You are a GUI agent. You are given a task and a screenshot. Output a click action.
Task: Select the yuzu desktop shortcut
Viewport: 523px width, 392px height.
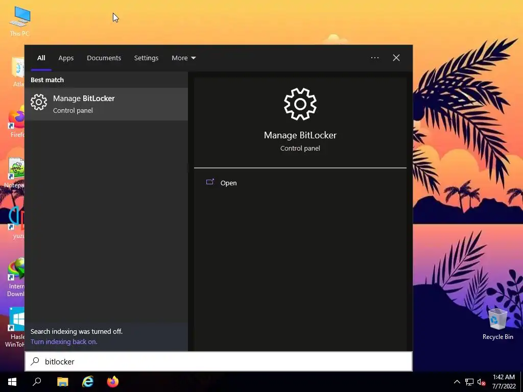click(x=16, y=223)
